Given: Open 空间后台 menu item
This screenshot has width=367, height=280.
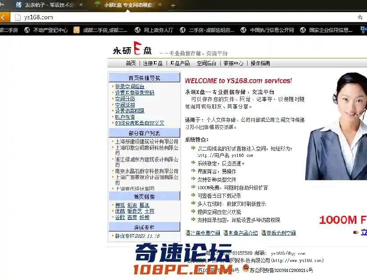Looking at the screenshot, I should click(206, 63).
